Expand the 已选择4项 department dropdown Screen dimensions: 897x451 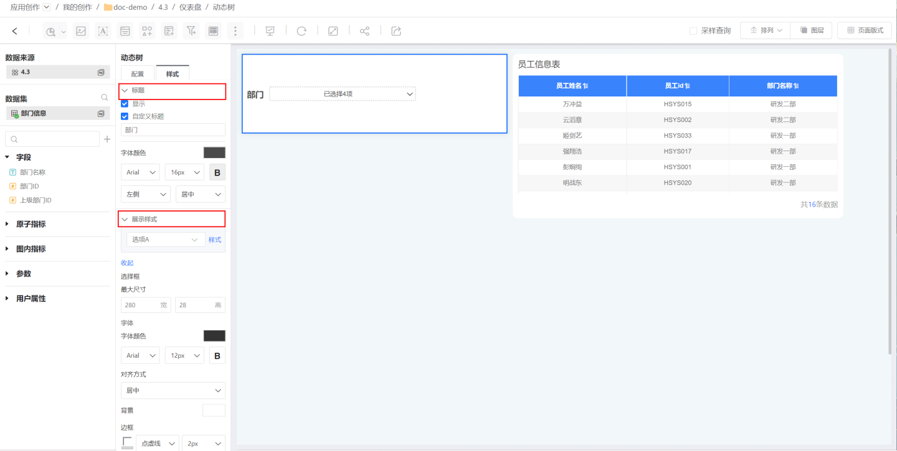coord(342,94)
